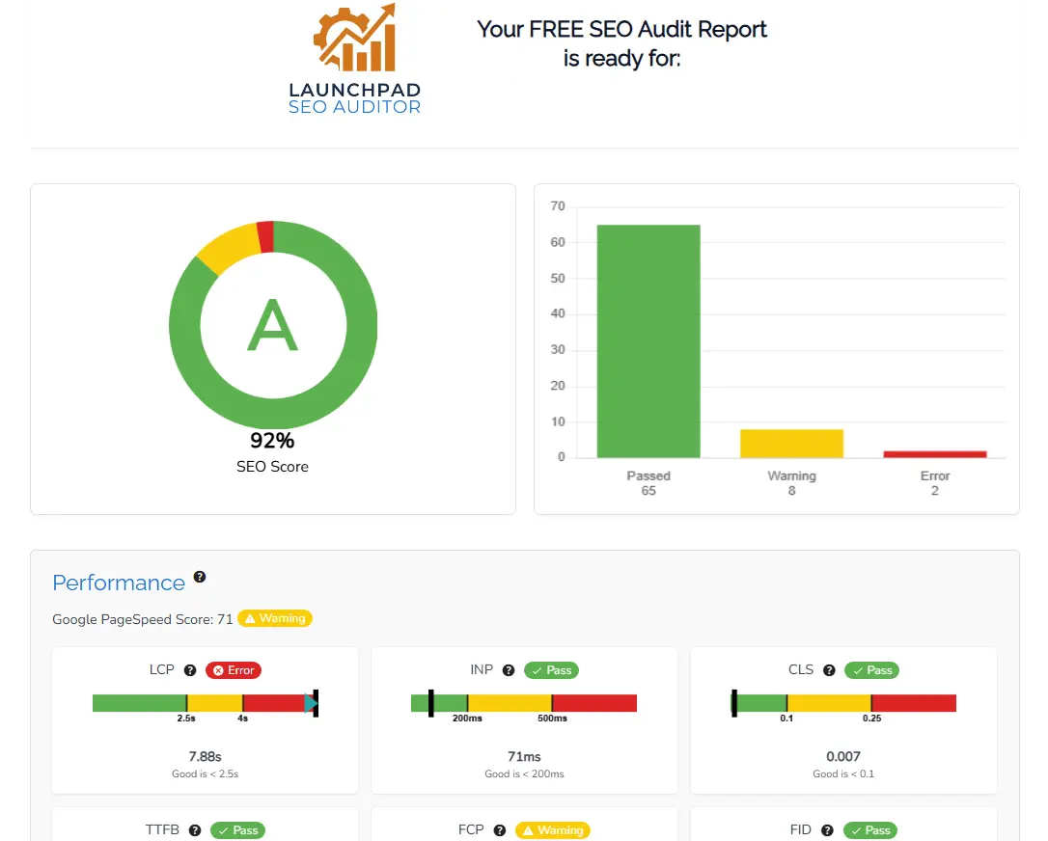Click the FID help question mark
This screenshot has height=841, width=1048.
[x=826, y=830]
